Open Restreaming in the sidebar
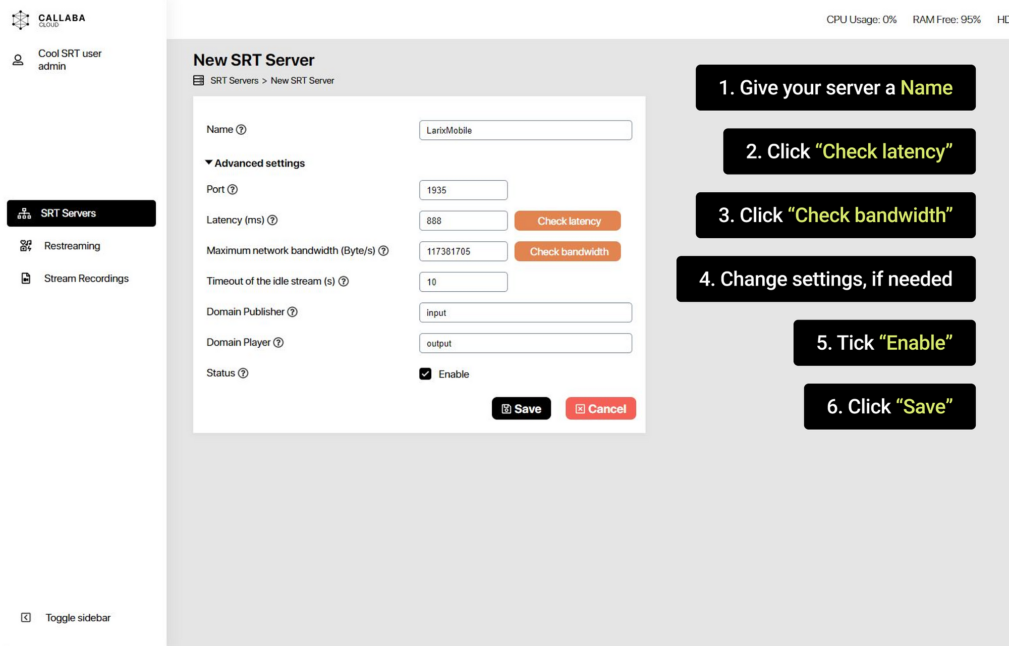The image size is (1009, 646). (72, 246)
